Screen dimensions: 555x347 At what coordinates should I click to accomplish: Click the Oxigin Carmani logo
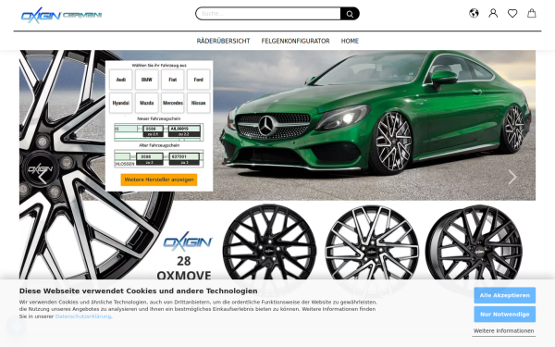click(62, 15)
